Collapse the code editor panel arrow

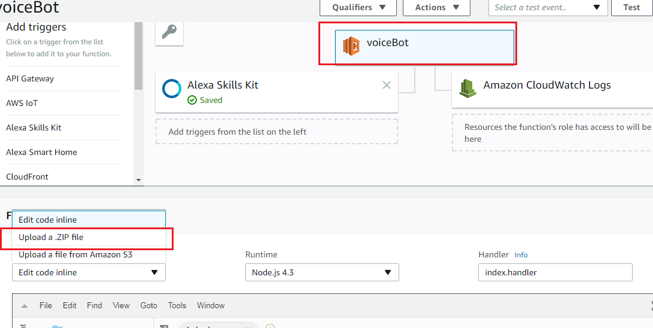pos(25,305)
